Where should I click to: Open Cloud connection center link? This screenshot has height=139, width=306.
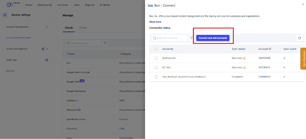pos(18,38)
